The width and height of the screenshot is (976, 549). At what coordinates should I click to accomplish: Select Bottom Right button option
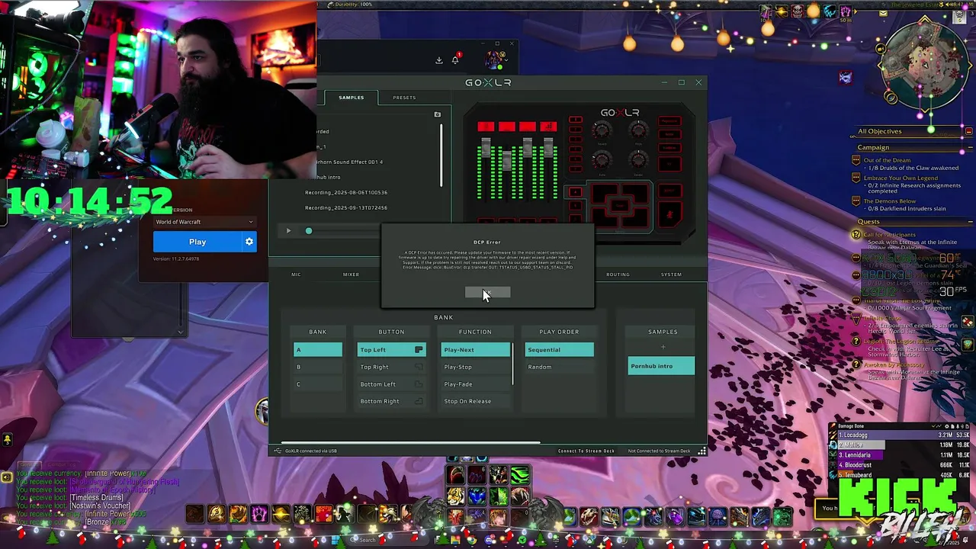pos(391,401)
